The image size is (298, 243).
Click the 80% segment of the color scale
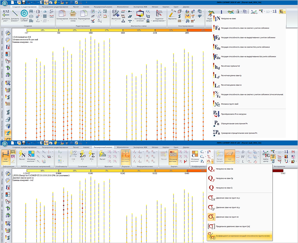coord(42,171)
